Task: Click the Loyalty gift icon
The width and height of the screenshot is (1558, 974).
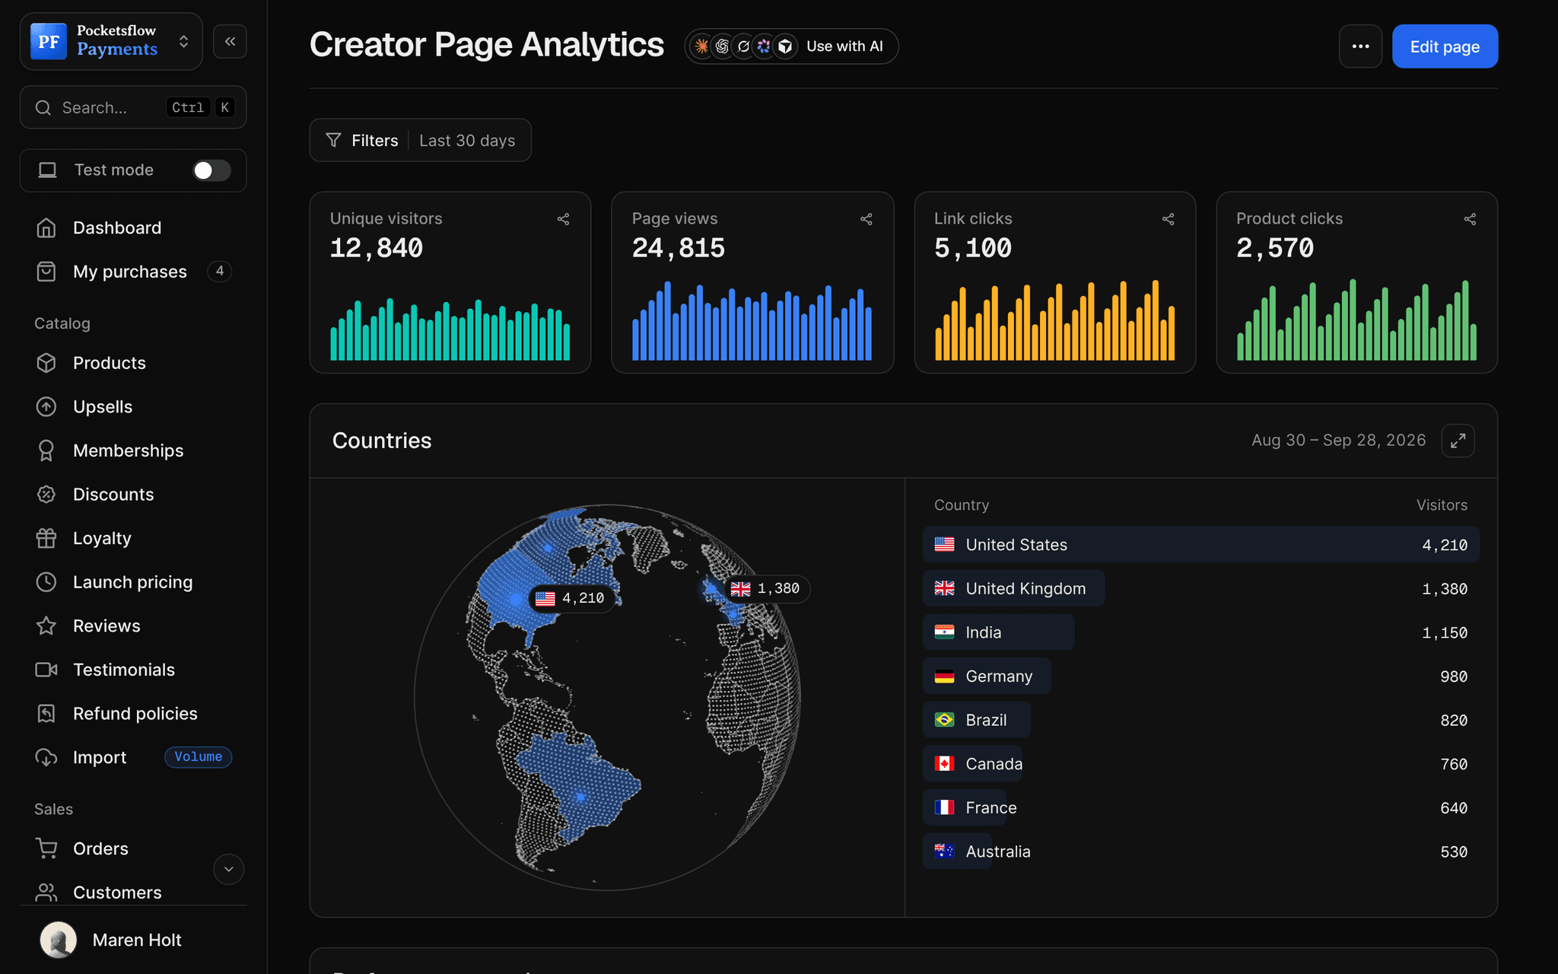Action: [x=46, y=538]
